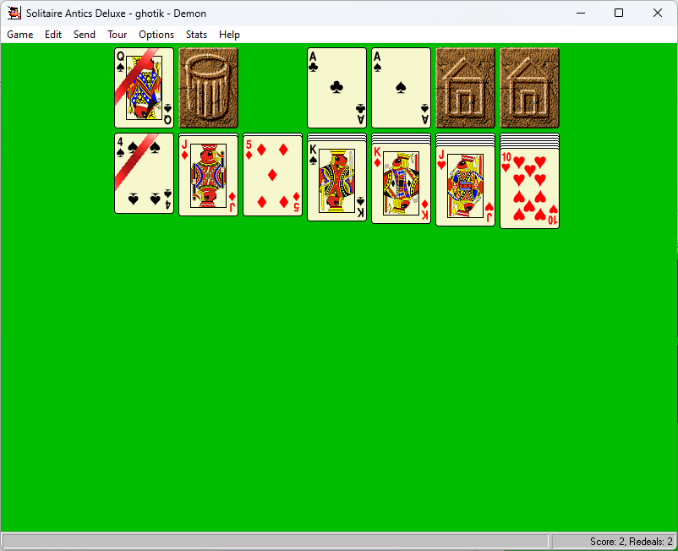The height and width of the screenshot is (551, 678).
Task: Select the Ten of Hearts card
Action: coord(530,188)
